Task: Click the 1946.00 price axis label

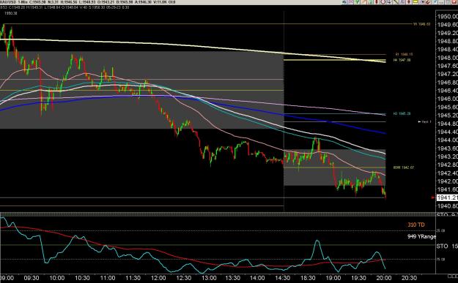Action: point(447,99)
